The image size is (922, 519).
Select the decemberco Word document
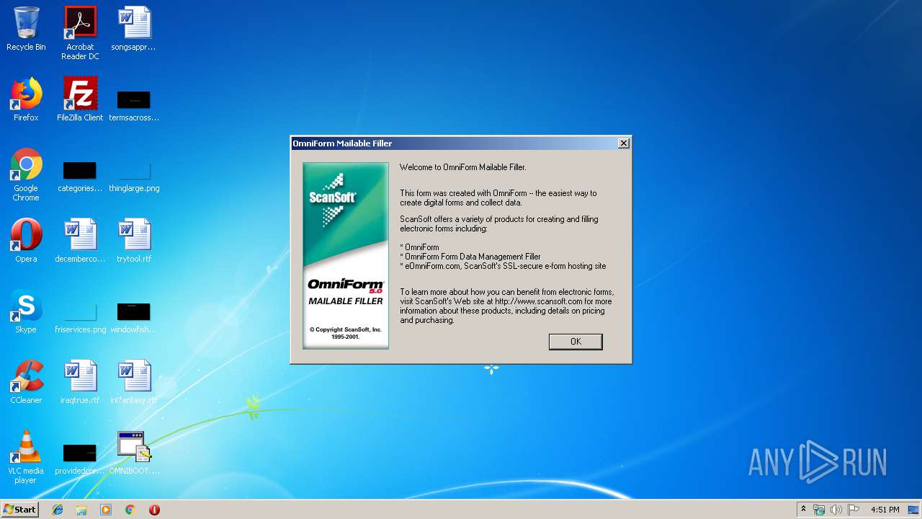(x=80, y=241)
